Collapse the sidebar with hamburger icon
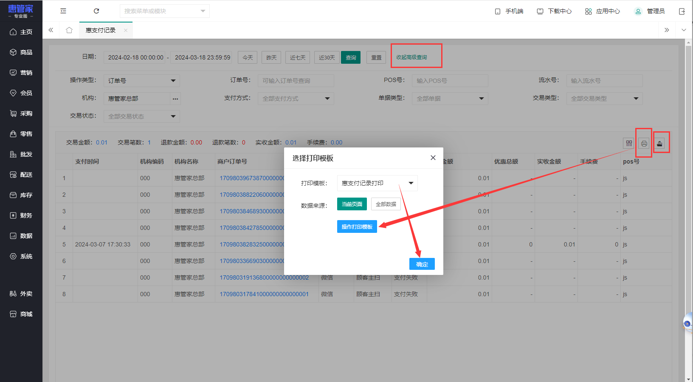Image resolution: width=693 pixels, height=382 pixels. pyautogui.click(x=63, y=11)
